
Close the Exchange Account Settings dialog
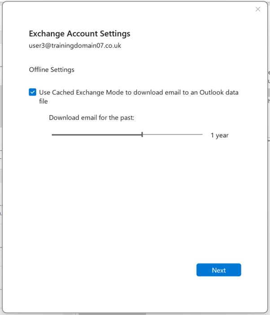point(258,9)
